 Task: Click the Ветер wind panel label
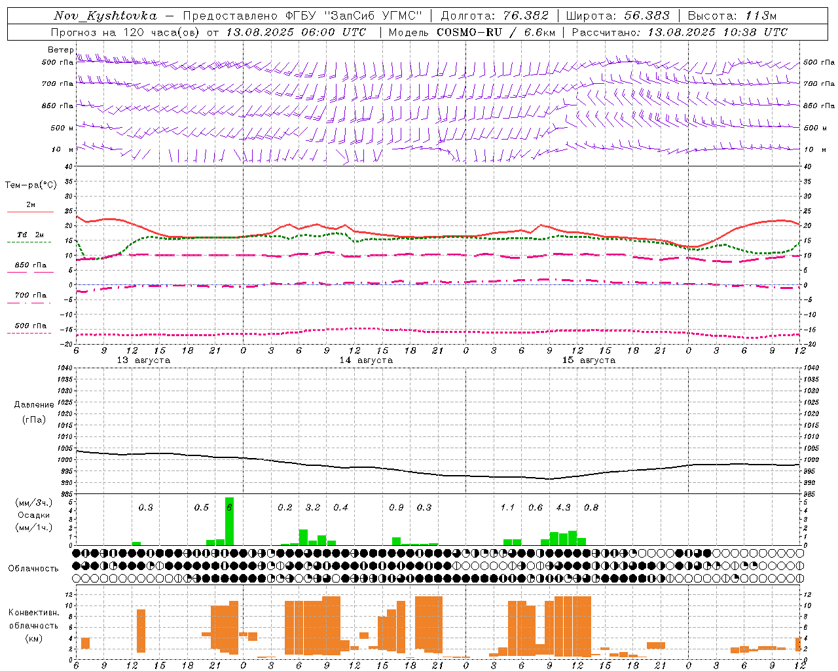point(60,50)
